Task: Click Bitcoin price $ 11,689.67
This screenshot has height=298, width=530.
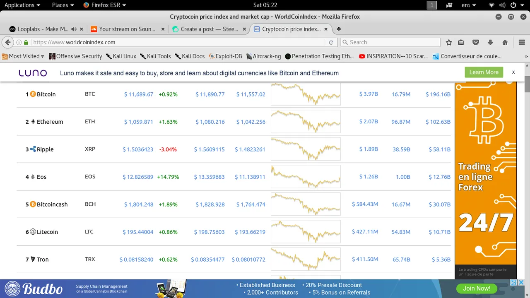Action: click(139, 94)
